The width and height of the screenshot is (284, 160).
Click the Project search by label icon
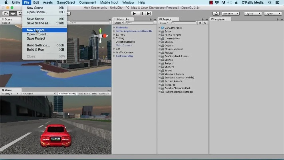tap(205, 23)
